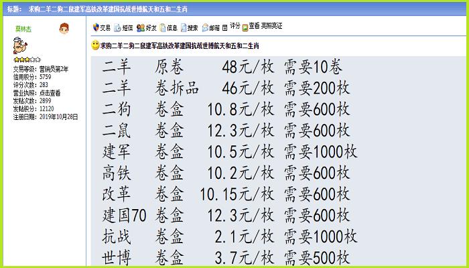This screenshot has width=469, height=268.
Task: Click the 高铁 row name
Action: point(117,173)
